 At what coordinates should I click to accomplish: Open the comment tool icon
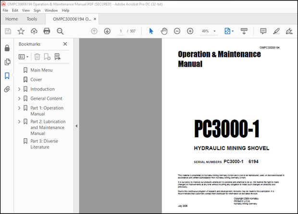[263, 31]
